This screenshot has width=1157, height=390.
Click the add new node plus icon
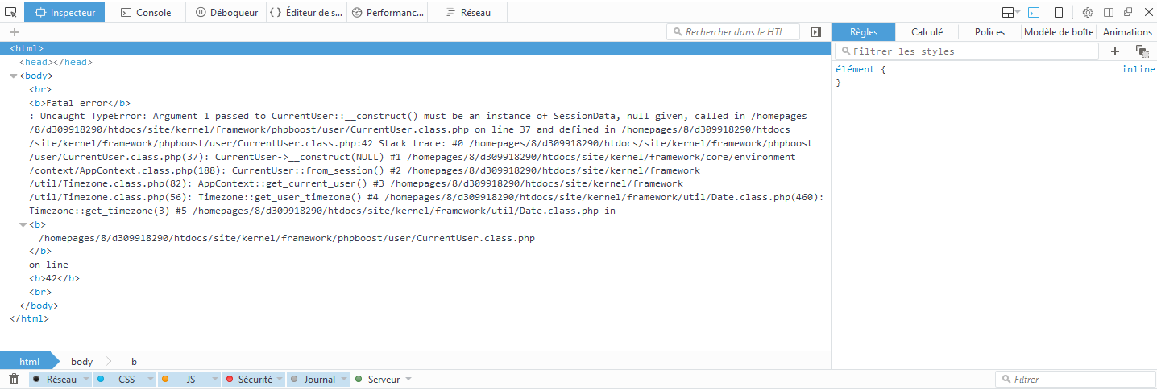coord(14,32)
